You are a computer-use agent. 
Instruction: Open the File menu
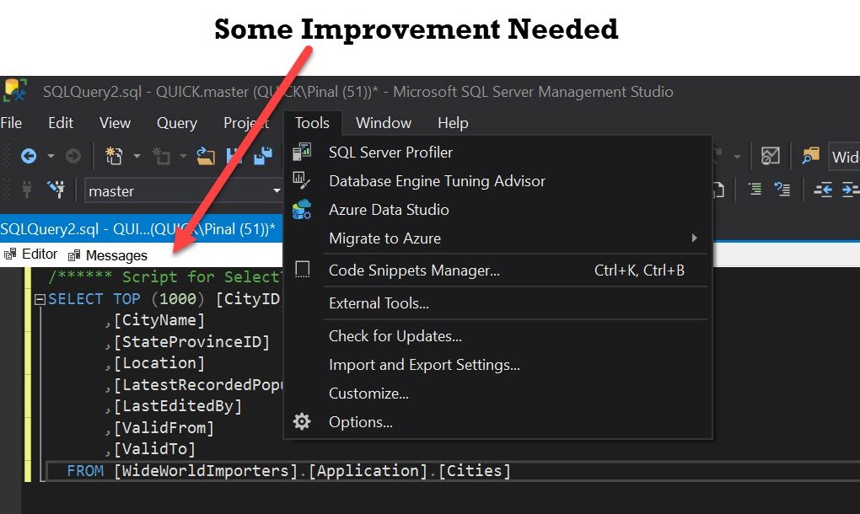coord(11,123)
